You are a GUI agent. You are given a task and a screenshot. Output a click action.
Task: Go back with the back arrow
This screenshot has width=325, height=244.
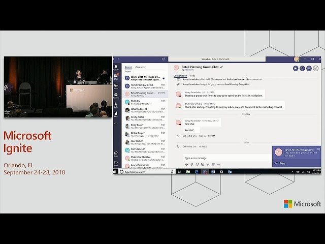pos(114,59)
